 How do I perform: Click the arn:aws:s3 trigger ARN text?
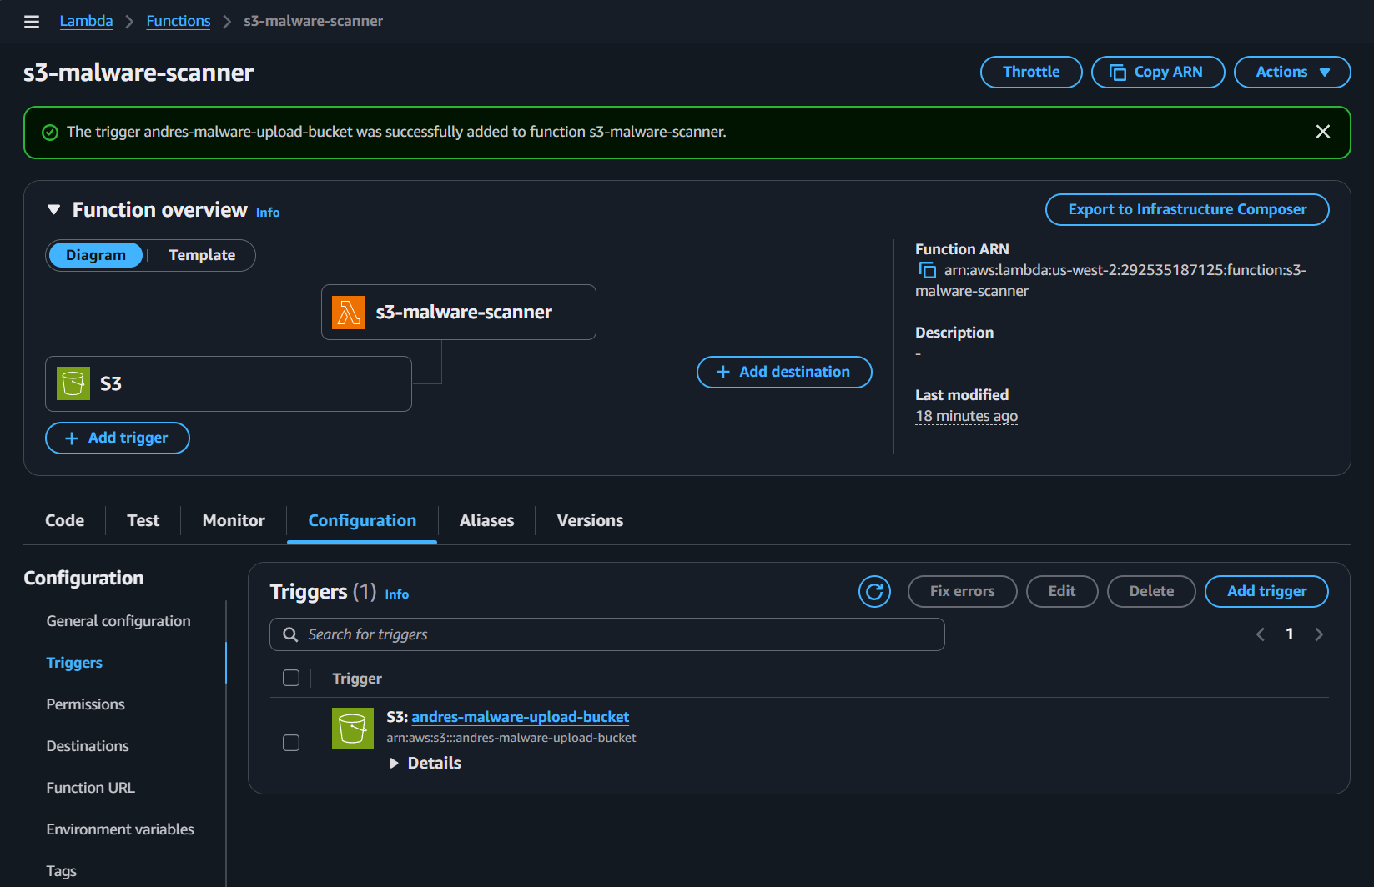511,738
